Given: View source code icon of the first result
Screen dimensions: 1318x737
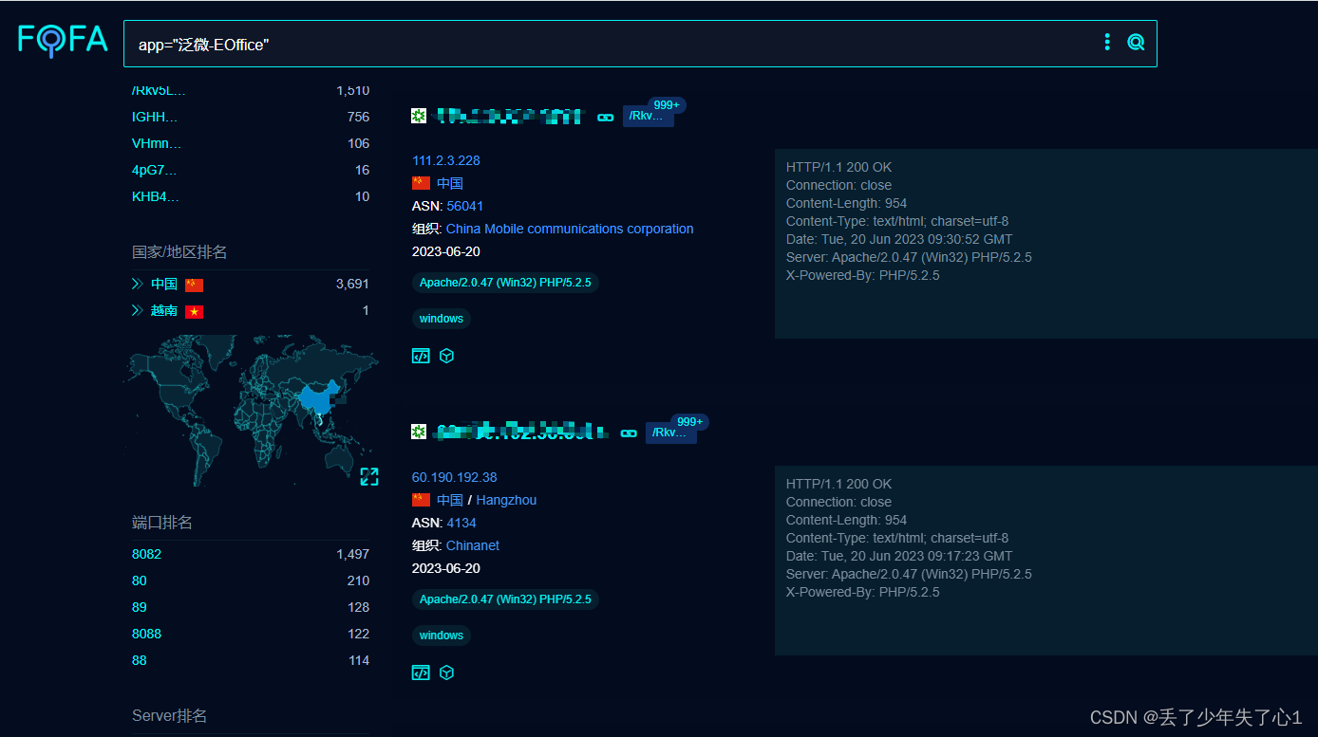Looking at the screenshot, I should 421,356.
